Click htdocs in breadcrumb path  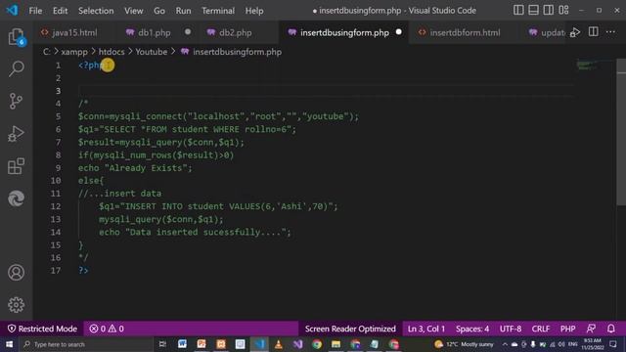point(112,52)
